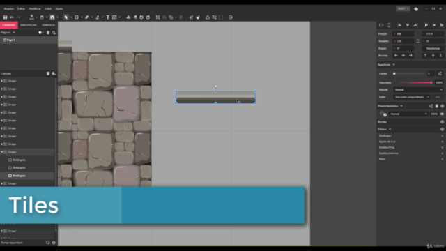Add the Ajuste de Cor effect
Image resolution: width=446 pixels, height=251 pixels.
[443, 142]
